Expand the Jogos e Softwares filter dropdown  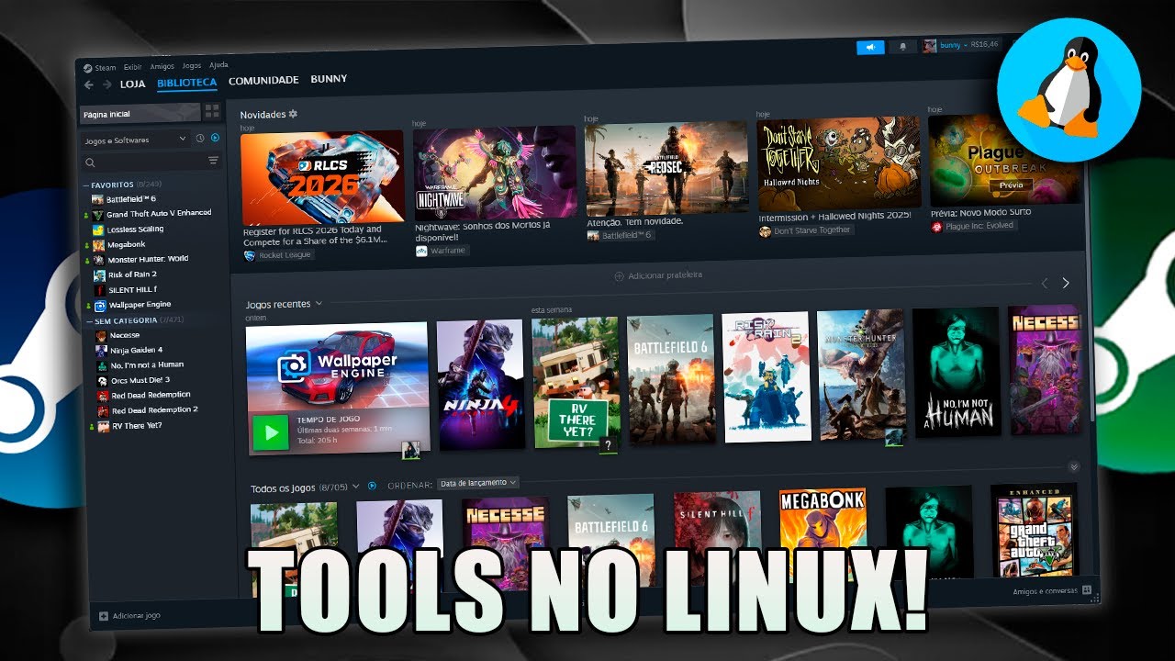134,140
